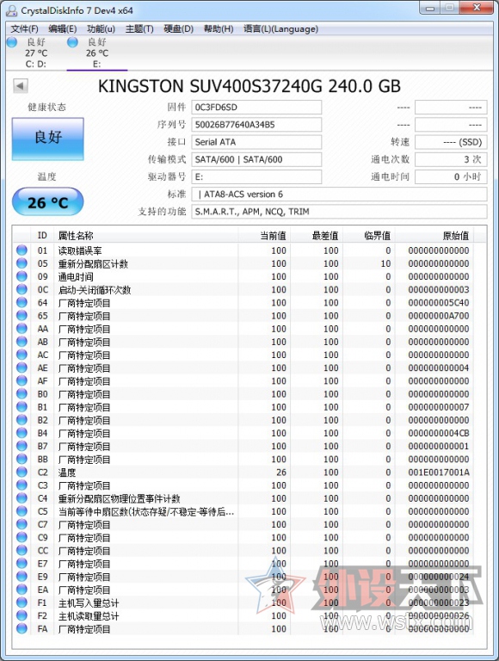
Task: Click status orb for attribute 01 读取错误率
Action: [22, 250]
